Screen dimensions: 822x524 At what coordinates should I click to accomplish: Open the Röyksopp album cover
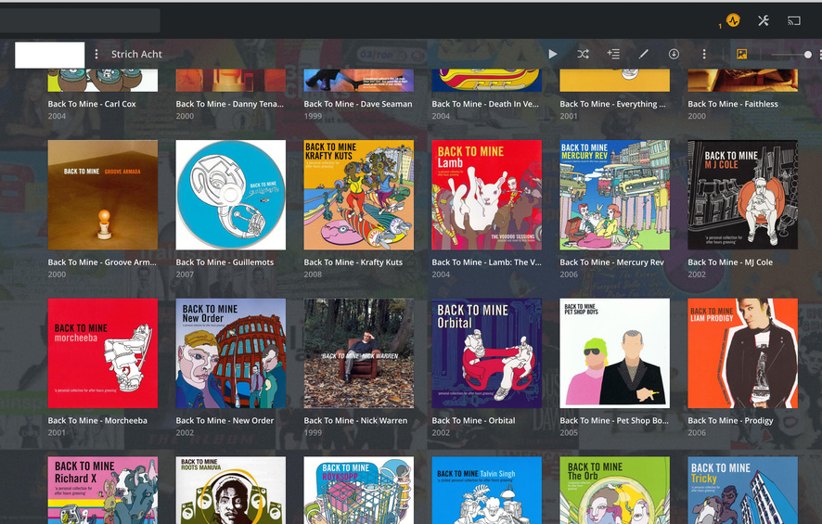click(358, 490)
